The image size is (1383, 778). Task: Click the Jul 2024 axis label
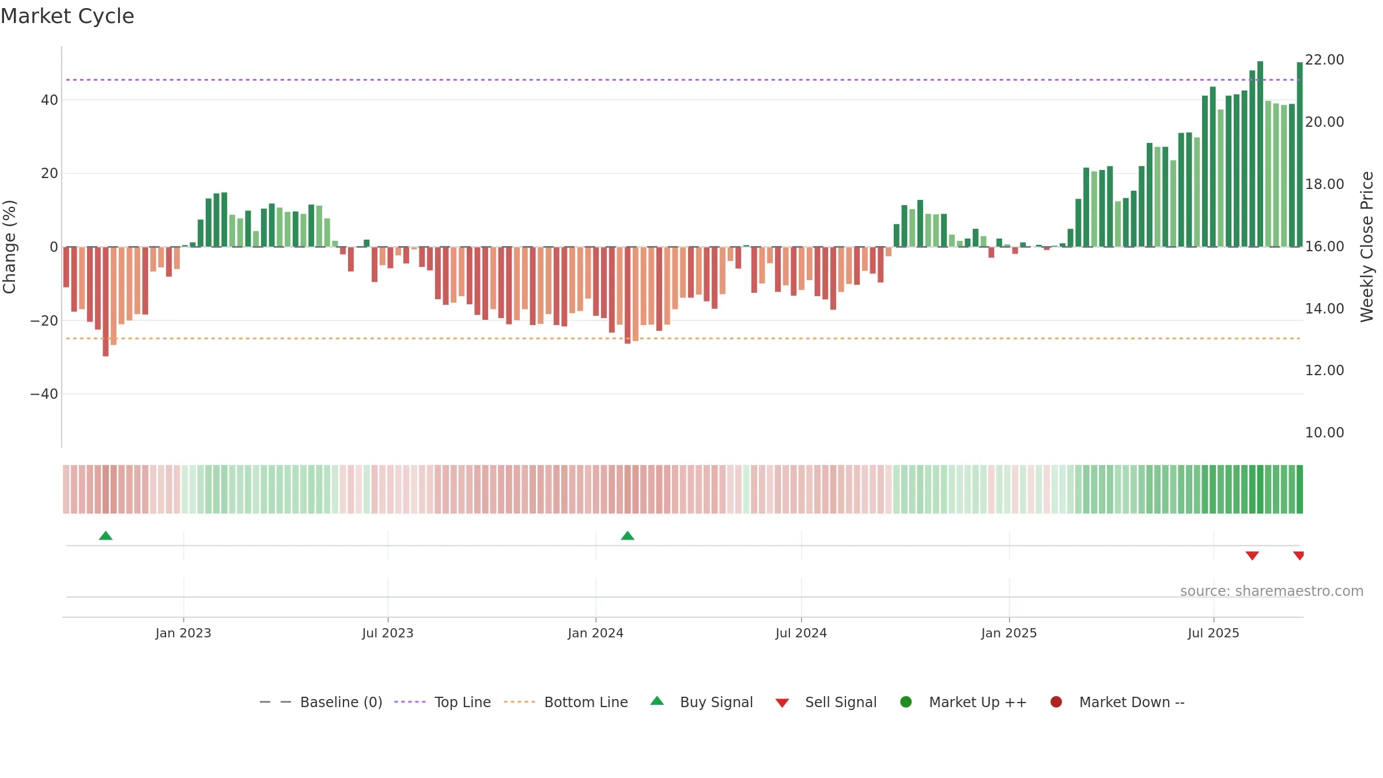(x=801, y=633)
